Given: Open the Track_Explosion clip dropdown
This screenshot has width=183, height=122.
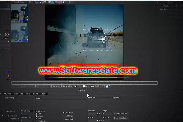Looking at the screenshot, I should tap(27, 2).
